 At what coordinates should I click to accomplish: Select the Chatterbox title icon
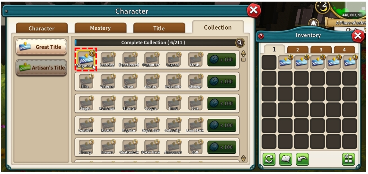(x=129, y=147)
